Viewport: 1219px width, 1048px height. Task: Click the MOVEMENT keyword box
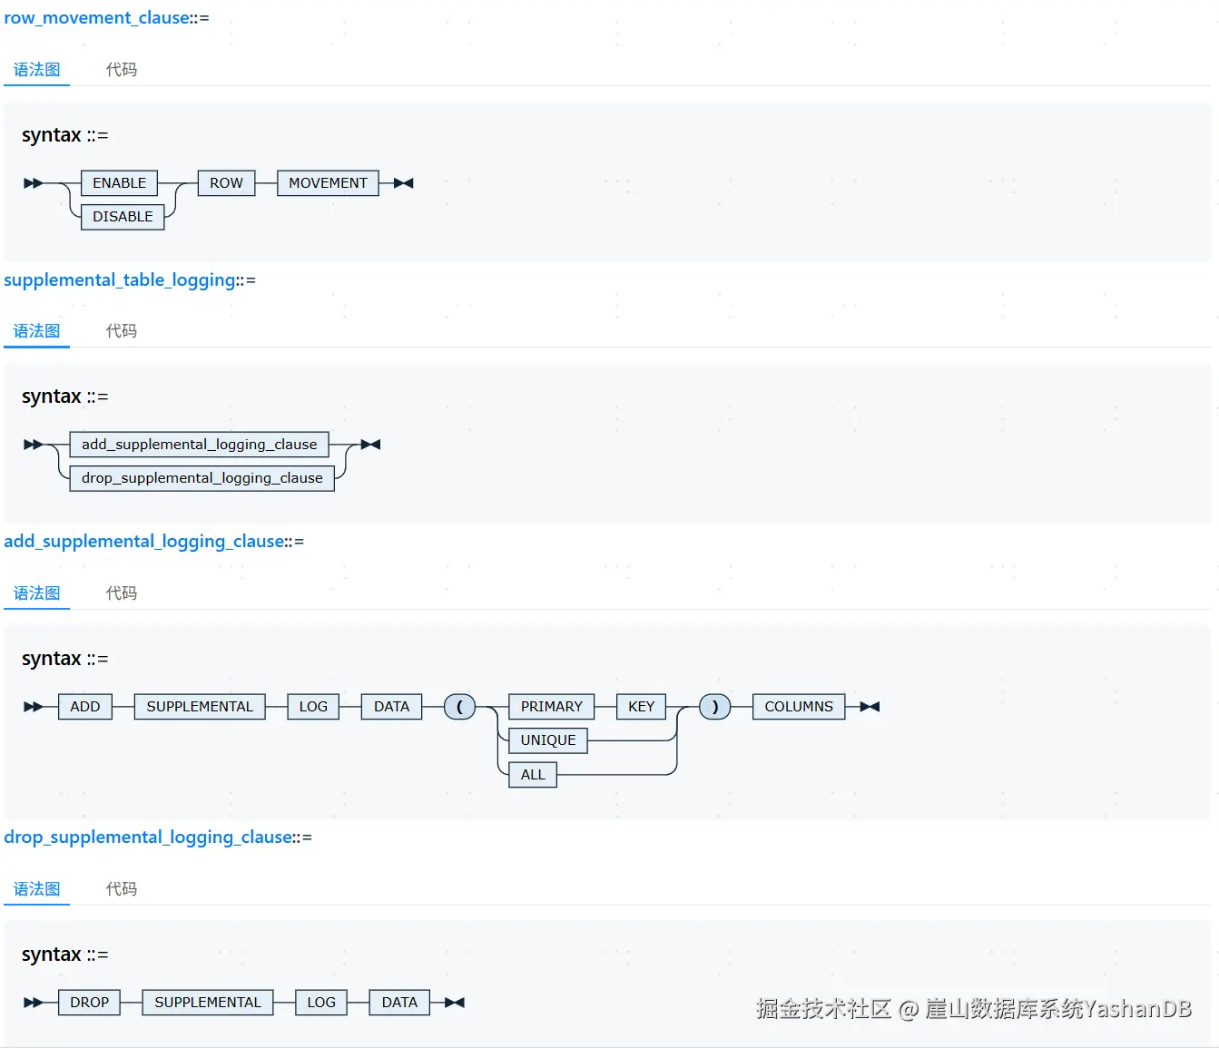pyautogui.click(x=328, y=183)
